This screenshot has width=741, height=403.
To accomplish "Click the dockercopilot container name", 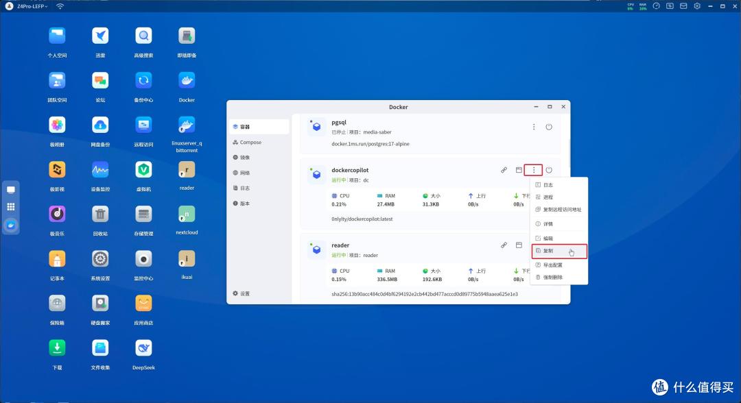I will tap(350, 170).
